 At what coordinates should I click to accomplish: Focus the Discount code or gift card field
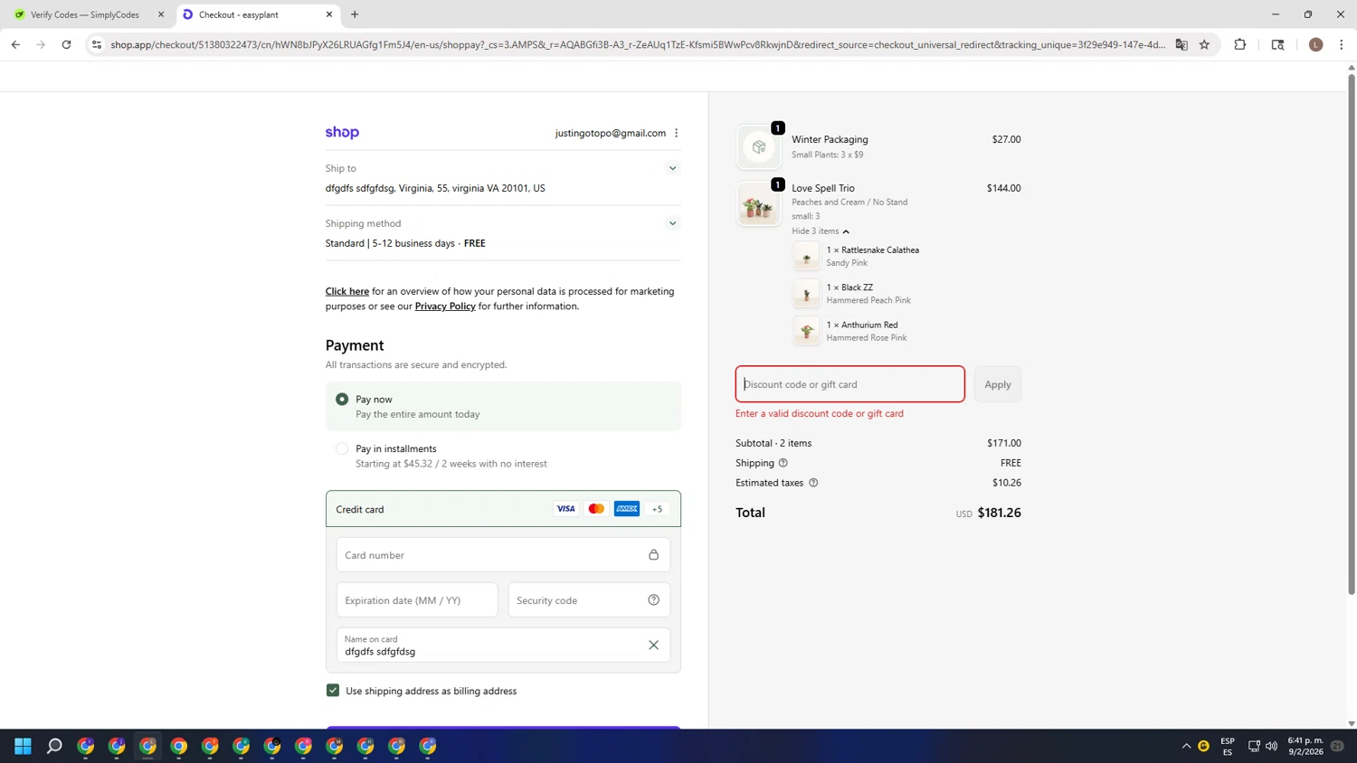[849, 384]
